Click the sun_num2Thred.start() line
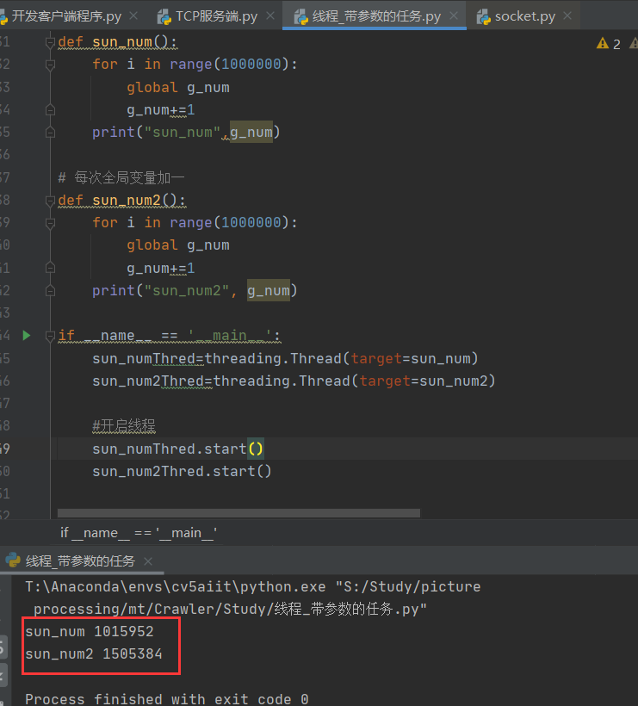 (182, 472)
